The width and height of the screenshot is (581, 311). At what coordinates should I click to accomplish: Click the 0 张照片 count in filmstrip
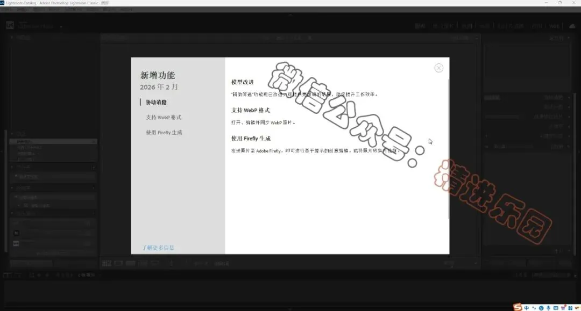pos(86,275)
